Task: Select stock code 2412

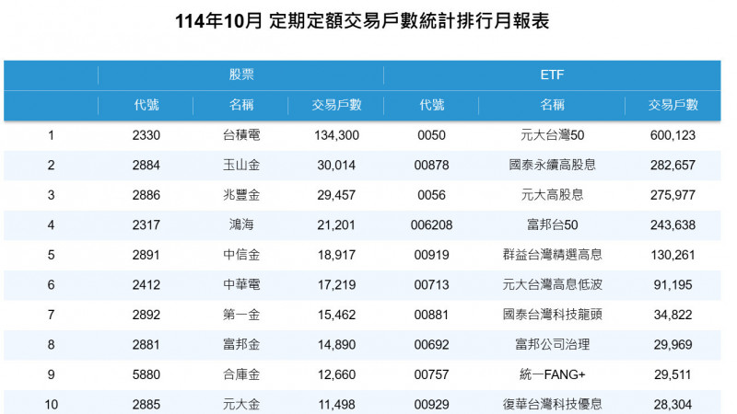Action: point(146,285)
